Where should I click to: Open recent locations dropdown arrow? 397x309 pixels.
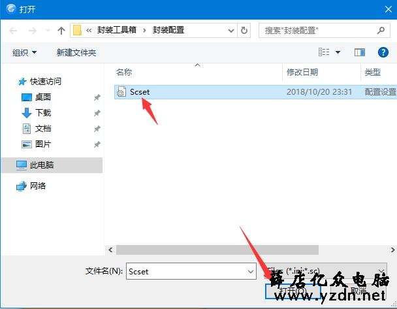click(x=48, y=31)
